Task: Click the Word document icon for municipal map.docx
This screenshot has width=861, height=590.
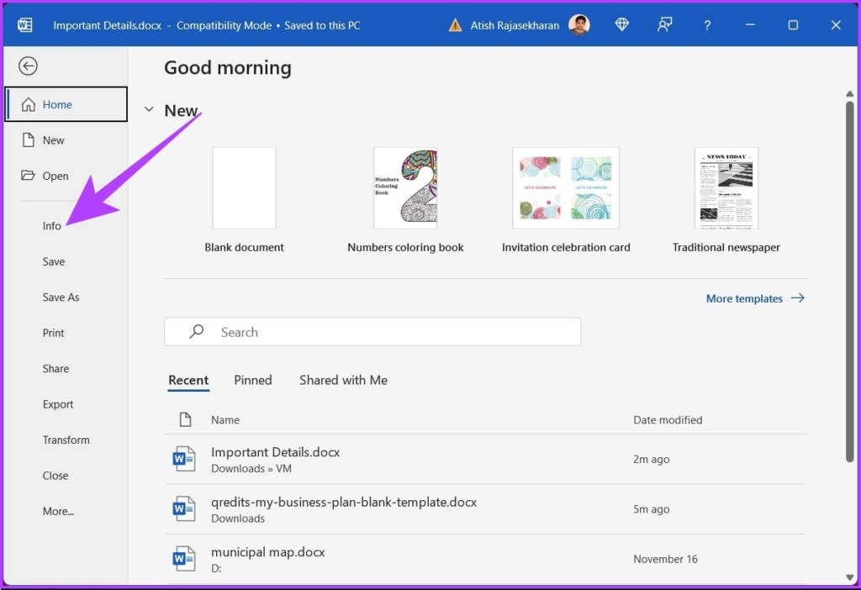Action: [x=183, y=559]
